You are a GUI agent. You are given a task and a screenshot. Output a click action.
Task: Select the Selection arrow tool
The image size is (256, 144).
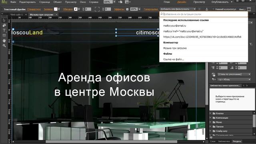[x=4, y=20]
